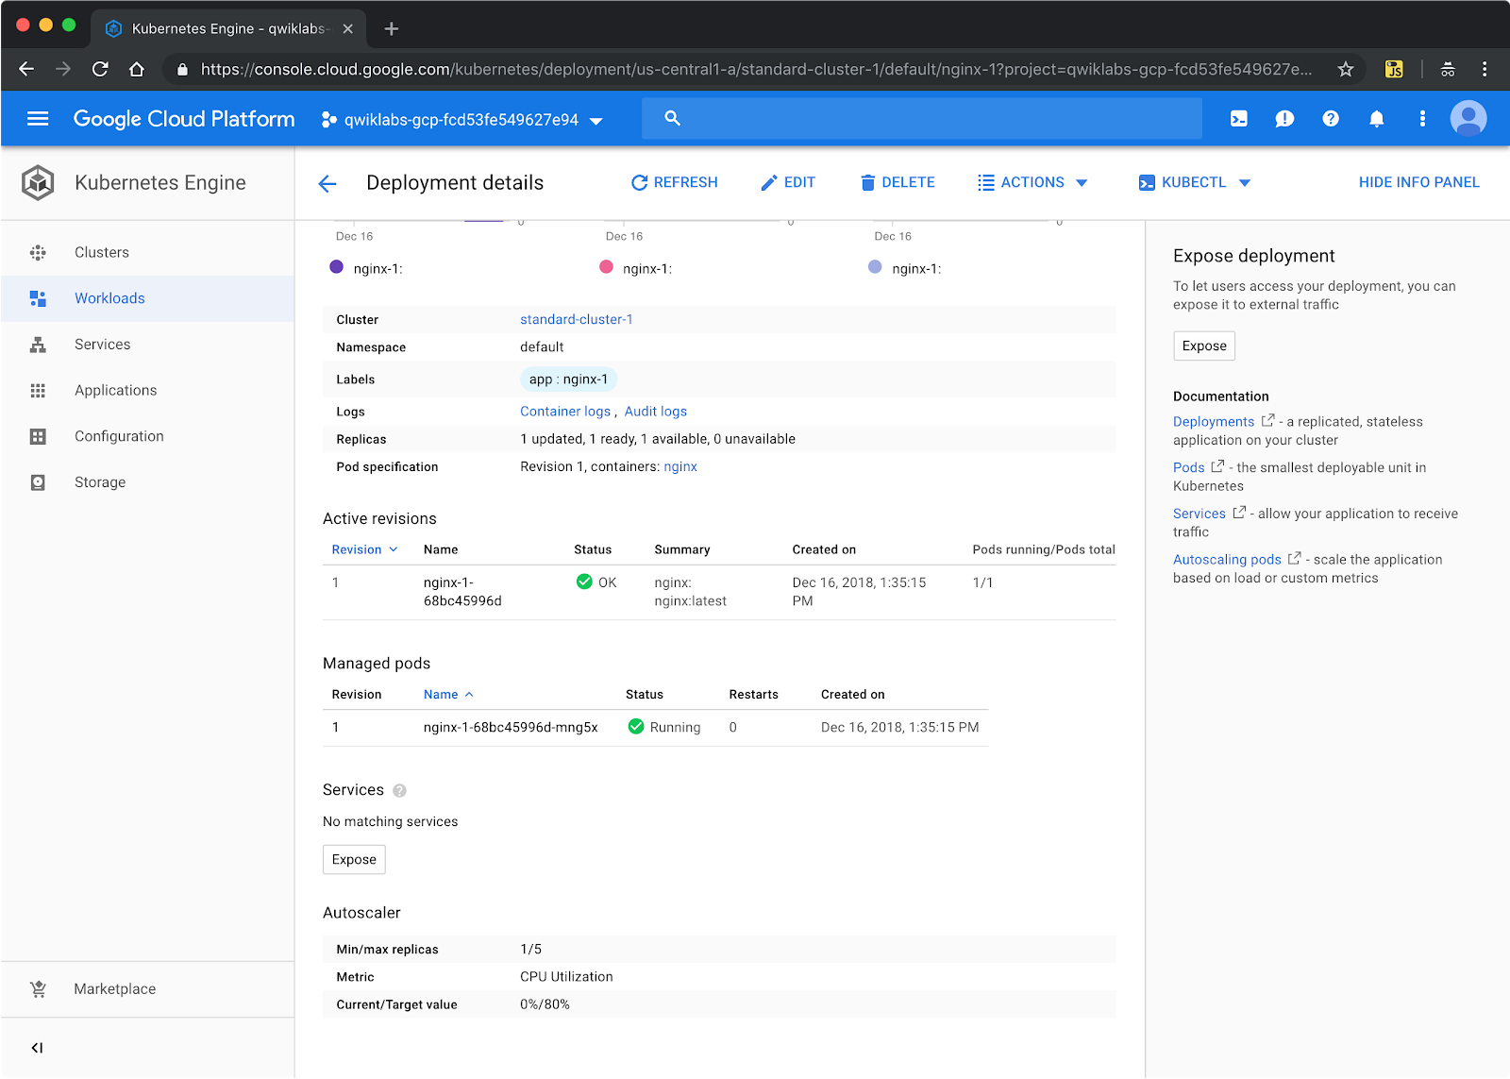
Task: Click the DELETE deployment button
Action: click(x=897, y=183)
